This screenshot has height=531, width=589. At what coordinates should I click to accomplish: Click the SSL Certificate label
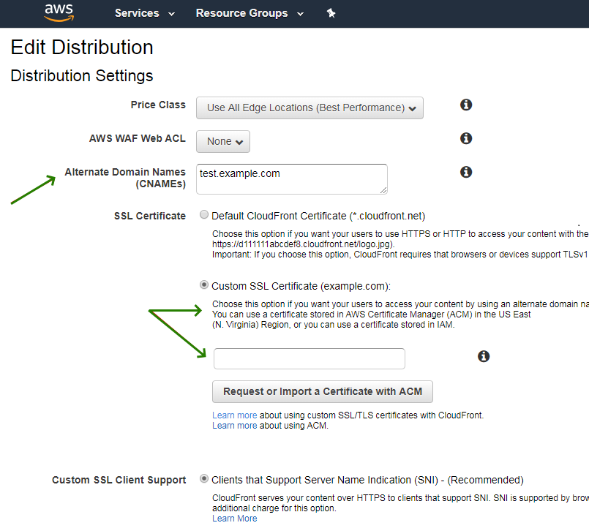click(x=150, y=216)
